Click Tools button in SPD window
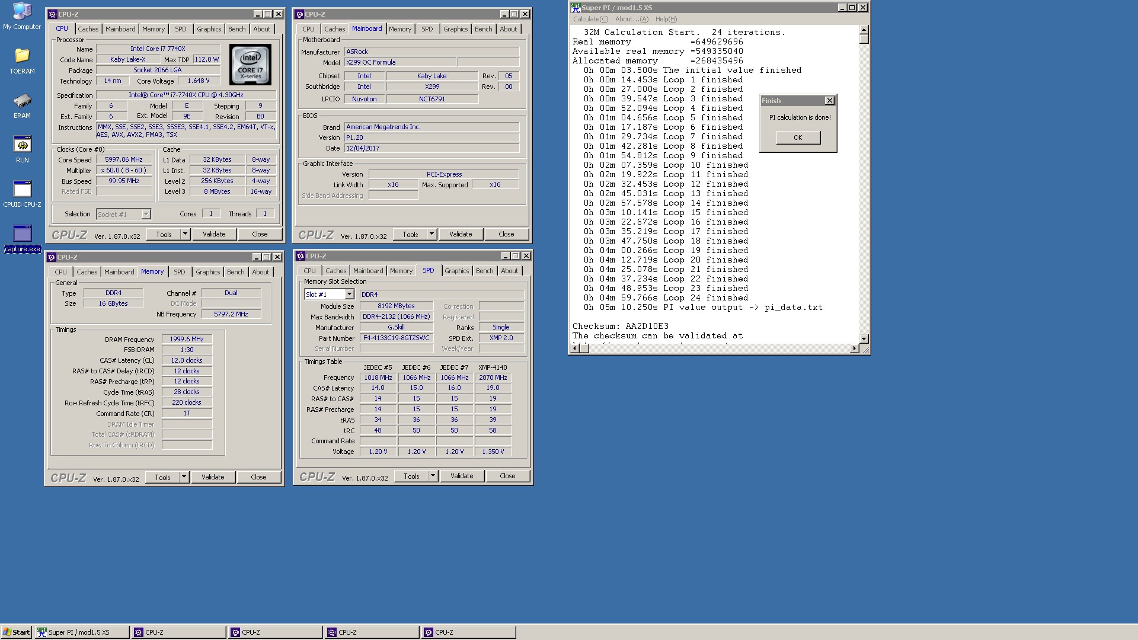 click(411, 476)
